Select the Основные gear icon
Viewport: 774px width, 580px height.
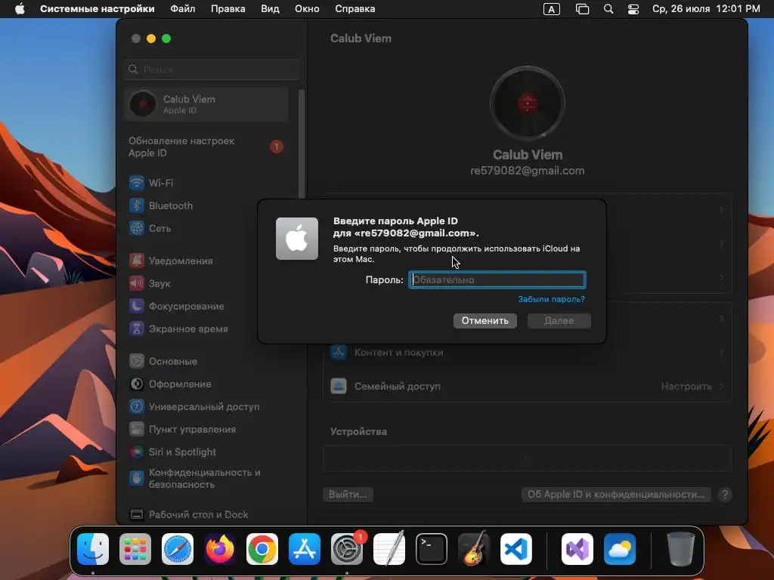click(x=137, y=362)
